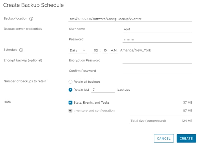Screen dimensions: 199x145
Task: Click the Encryption Password field
Action: coord(157,61)
